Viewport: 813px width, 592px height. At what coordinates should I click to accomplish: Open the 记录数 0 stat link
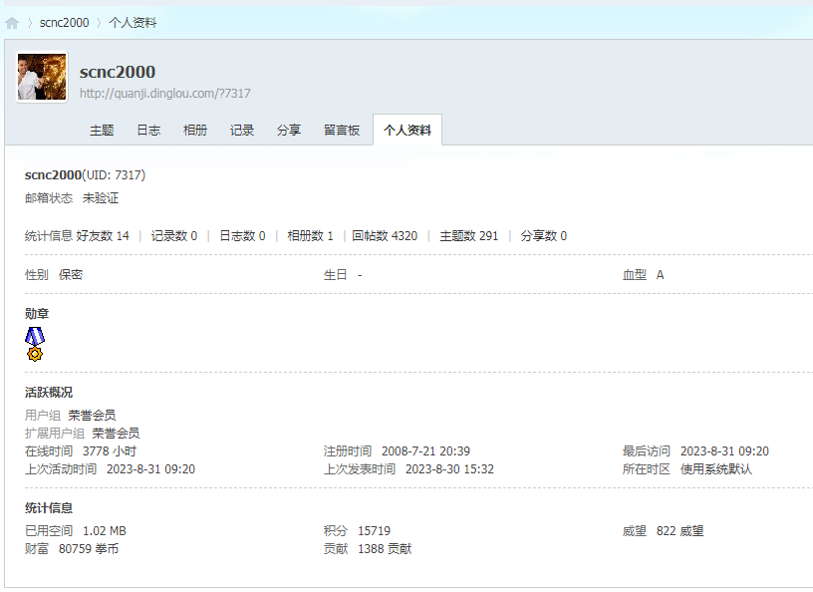coord(174,236)
